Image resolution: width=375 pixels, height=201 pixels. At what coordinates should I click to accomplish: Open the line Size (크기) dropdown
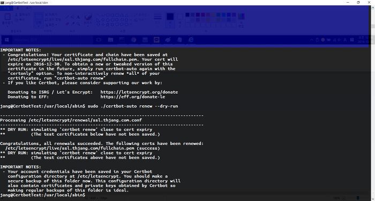click(x=157, y=19)
